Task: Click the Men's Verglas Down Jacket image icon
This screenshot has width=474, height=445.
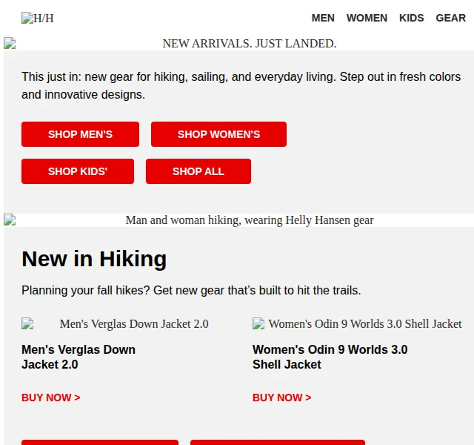Action: click(27, 323)
